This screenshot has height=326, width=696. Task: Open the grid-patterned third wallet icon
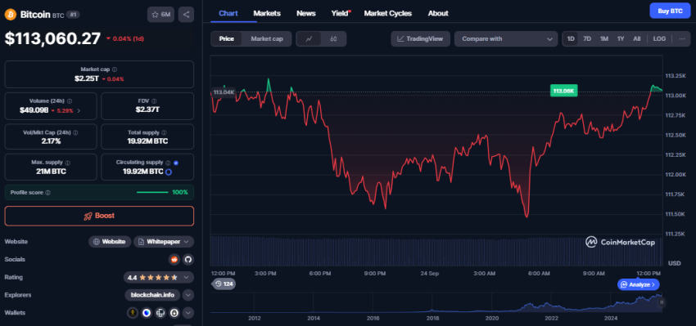point(160,313)
